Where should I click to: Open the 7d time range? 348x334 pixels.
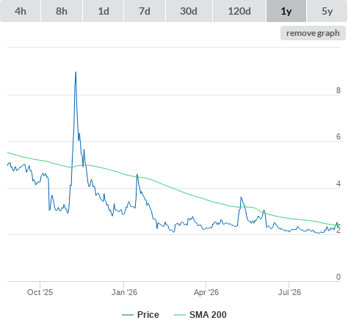click(145, 11)
